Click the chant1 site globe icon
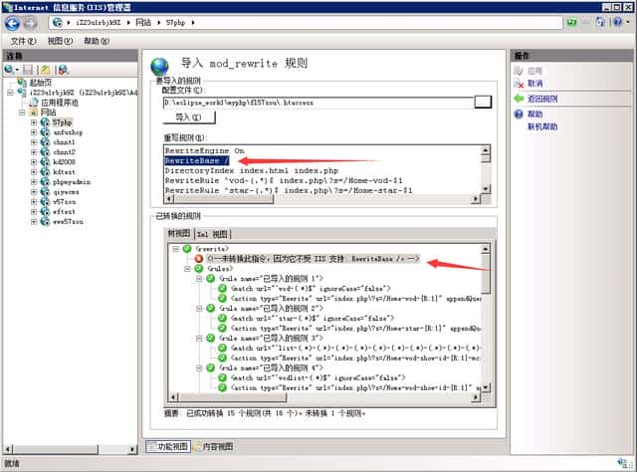The height and width of the screenshot is (472, 637). coord(45,142)
